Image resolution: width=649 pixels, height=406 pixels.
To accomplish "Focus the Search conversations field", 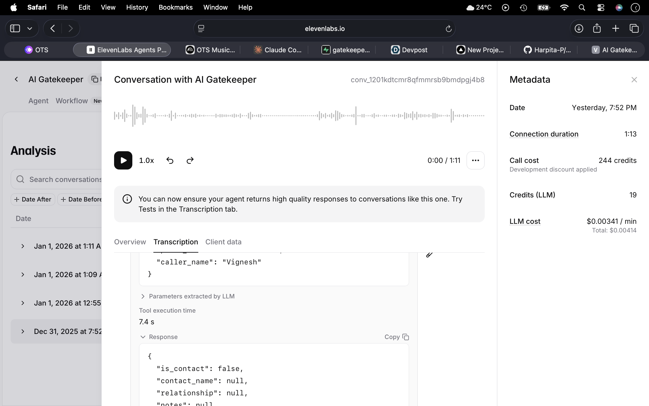I will (x=56, y=179).
